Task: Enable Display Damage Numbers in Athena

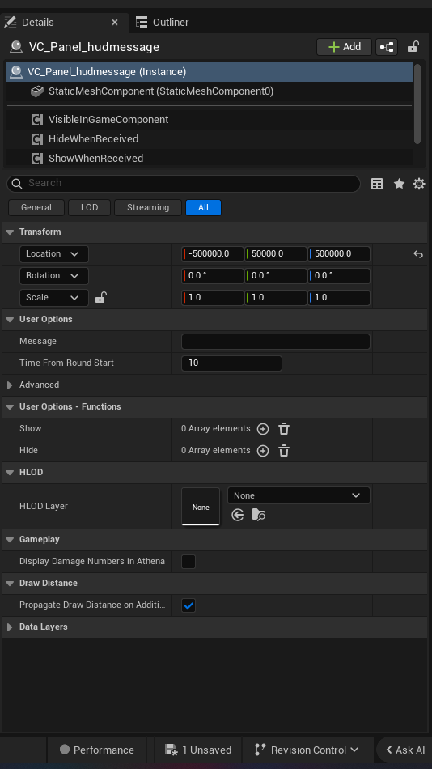Action: point(188,562)
